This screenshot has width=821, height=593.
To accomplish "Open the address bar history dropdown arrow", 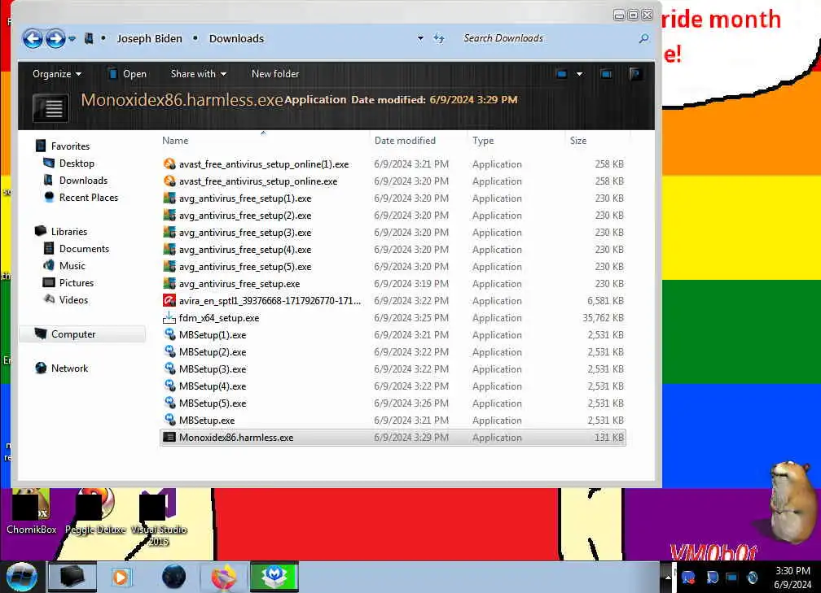I will (420, 38).
